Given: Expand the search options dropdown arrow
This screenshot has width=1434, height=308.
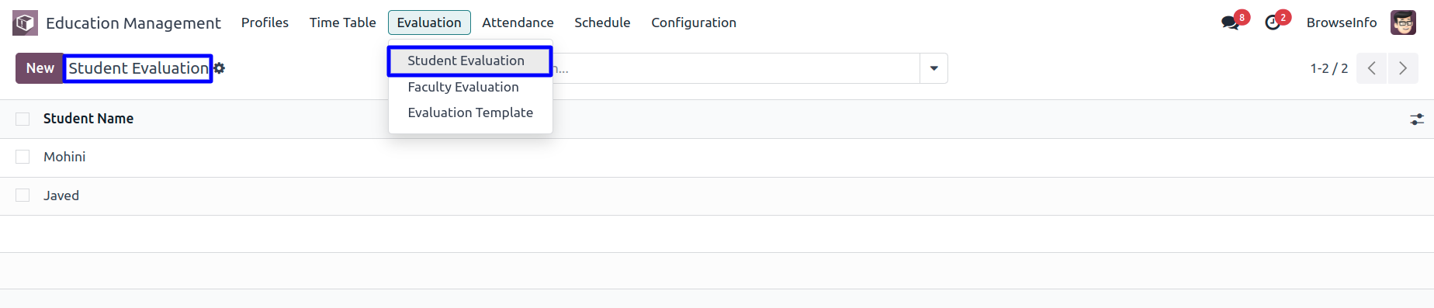Looking at the screenshot, I should click(933, 68).
